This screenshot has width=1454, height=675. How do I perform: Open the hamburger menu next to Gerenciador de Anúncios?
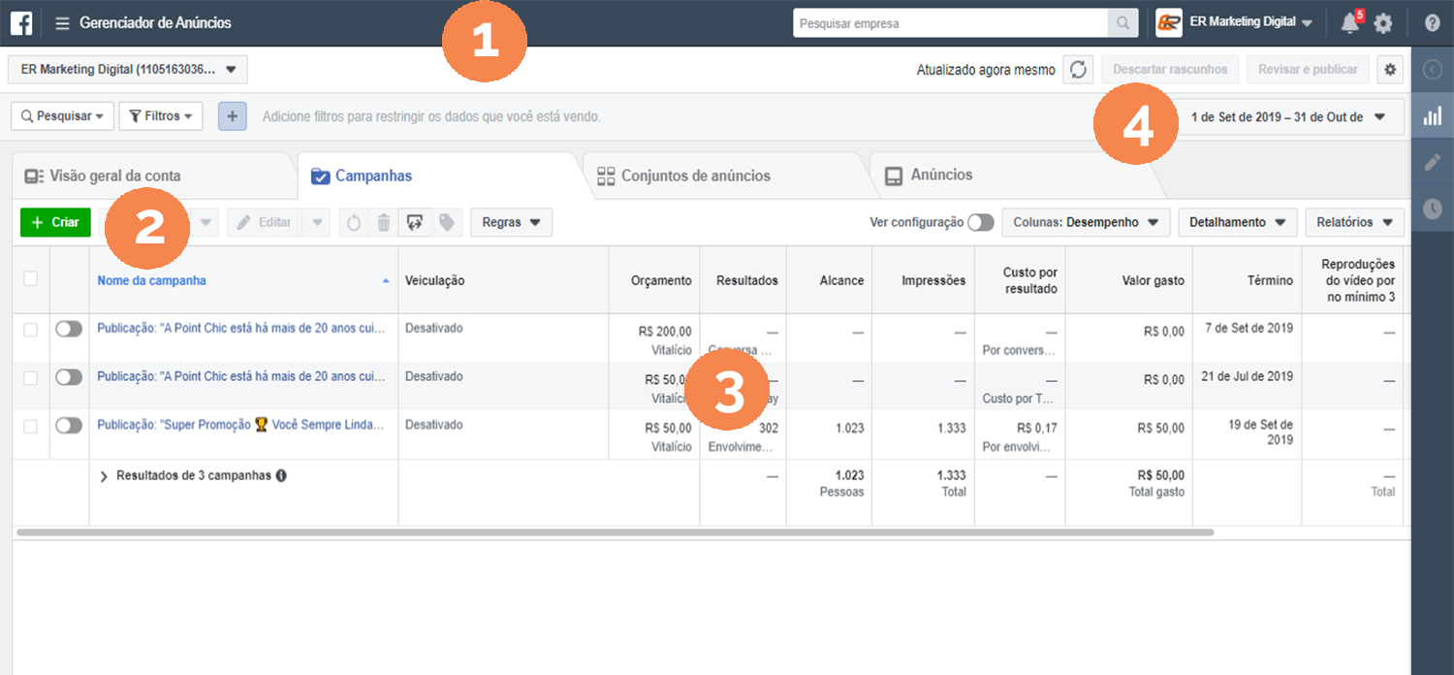(x=62, y=23)
